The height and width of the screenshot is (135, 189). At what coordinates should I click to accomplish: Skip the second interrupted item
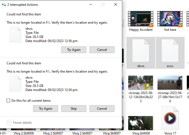[x=74, y=109]
